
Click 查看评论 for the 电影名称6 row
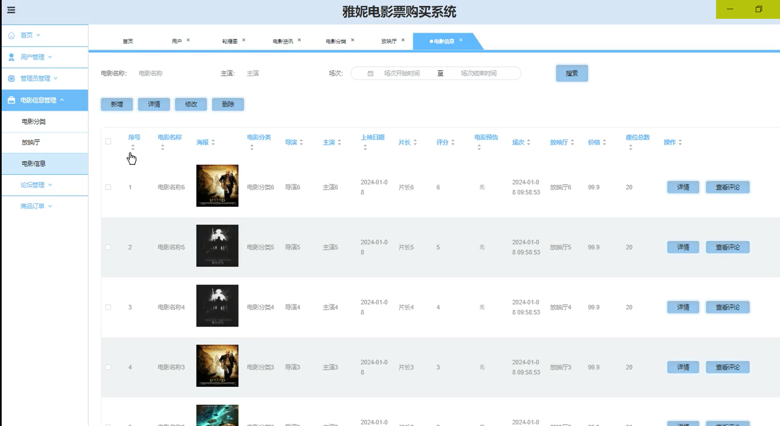click(x=728, y=187)
